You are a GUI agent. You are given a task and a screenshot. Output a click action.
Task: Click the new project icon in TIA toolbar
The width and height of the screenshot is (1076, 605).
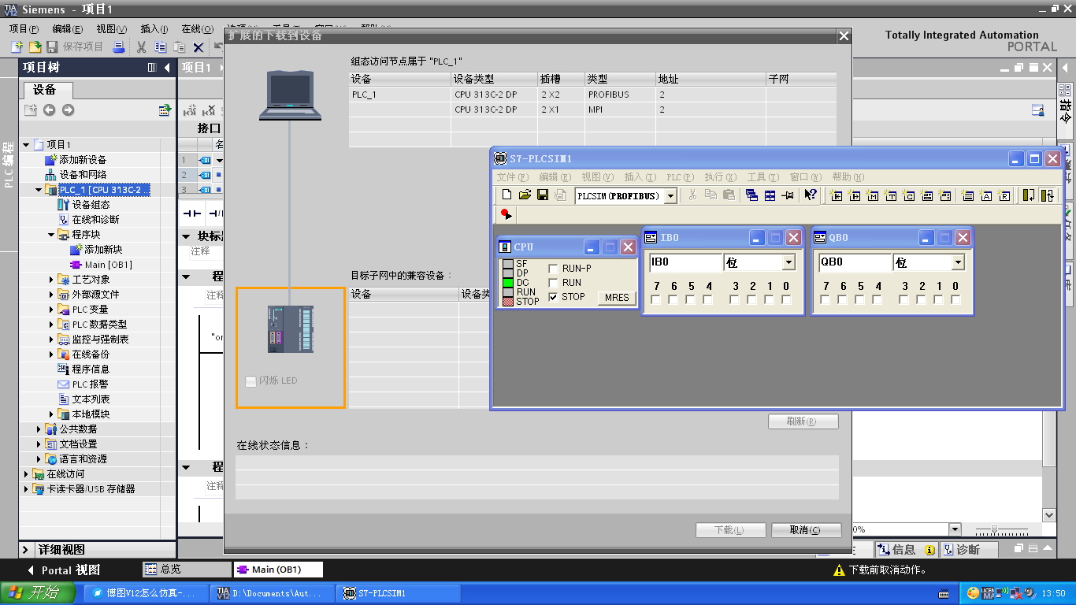[x=16, y=47]
